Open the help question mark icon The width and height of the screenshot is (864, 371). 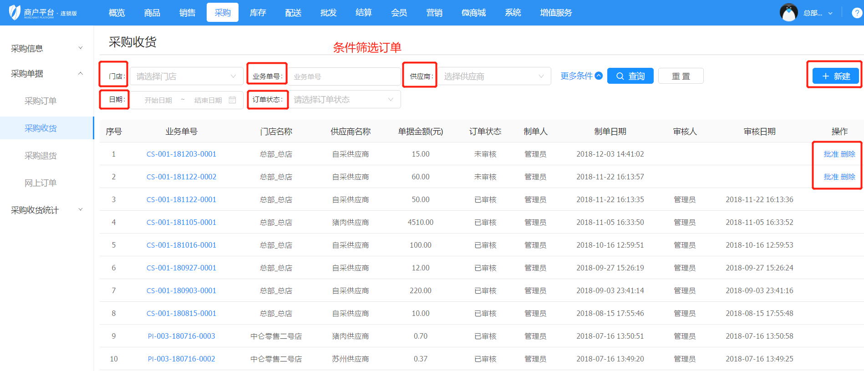pyautogui.click(x=857, y=13)
